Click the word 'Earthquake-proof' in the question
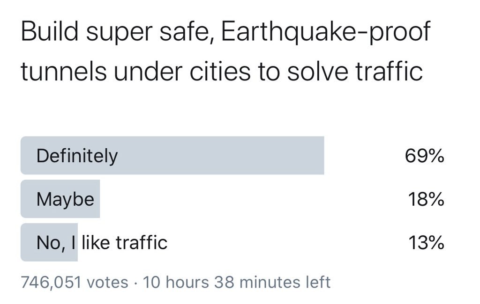Screen dimensions: 480x304 click(x=325, y=32)
